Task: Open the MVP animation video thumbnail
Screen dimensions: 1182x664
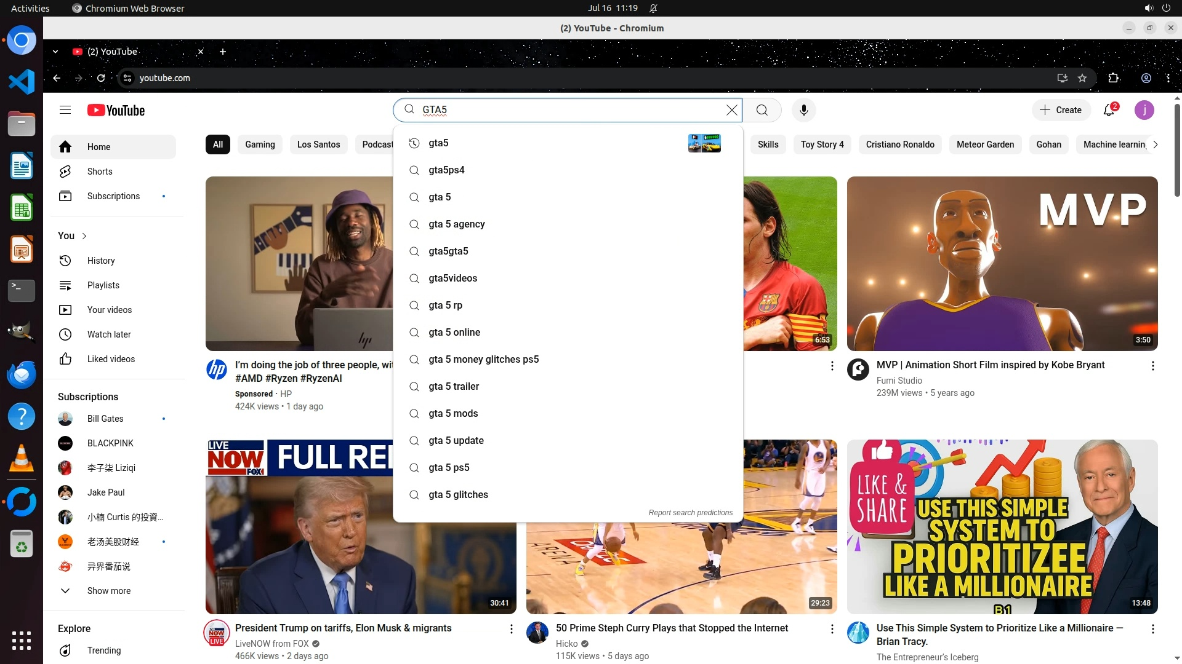Action: pyautogui.click(x=1002, y=264)
